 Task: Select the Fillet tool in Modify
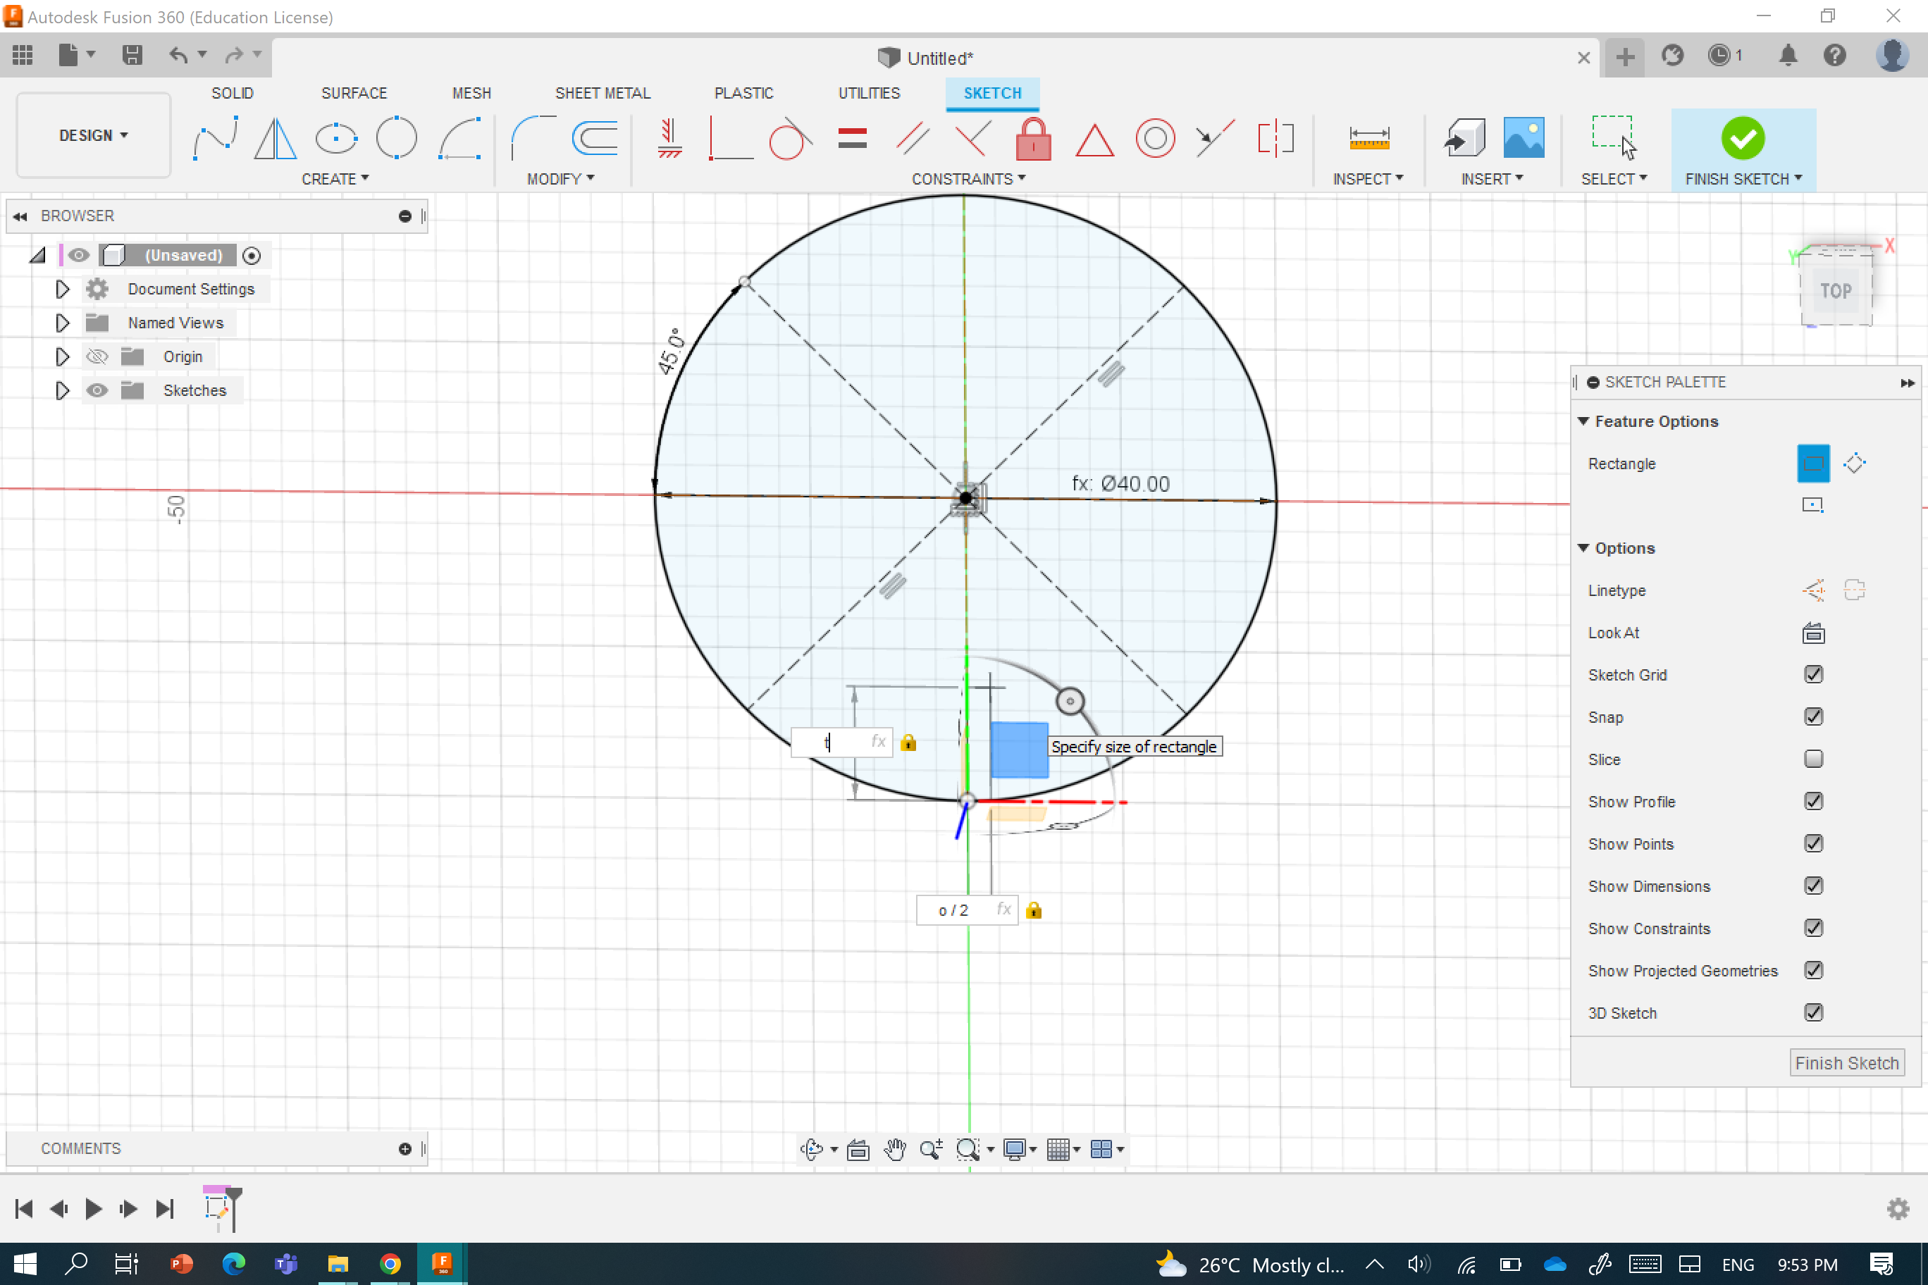(x=532, y=137)
